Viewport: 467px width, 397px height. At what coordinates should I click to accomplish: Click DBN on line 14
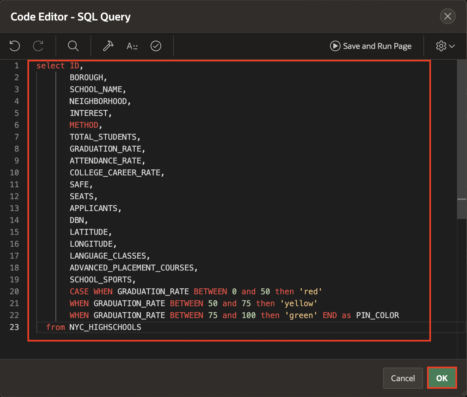coord(77,220)
